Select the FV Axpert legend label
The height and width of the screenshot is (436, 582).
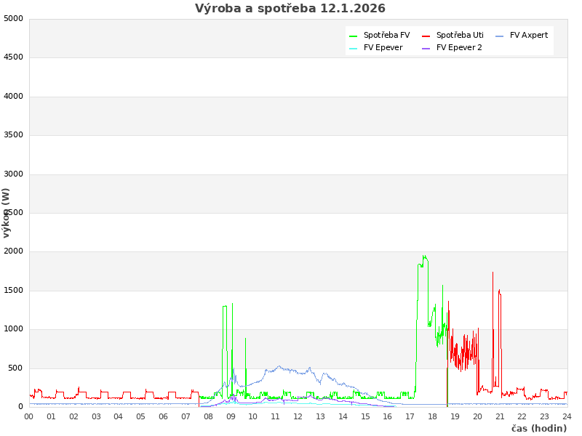(x=529, y=36)
